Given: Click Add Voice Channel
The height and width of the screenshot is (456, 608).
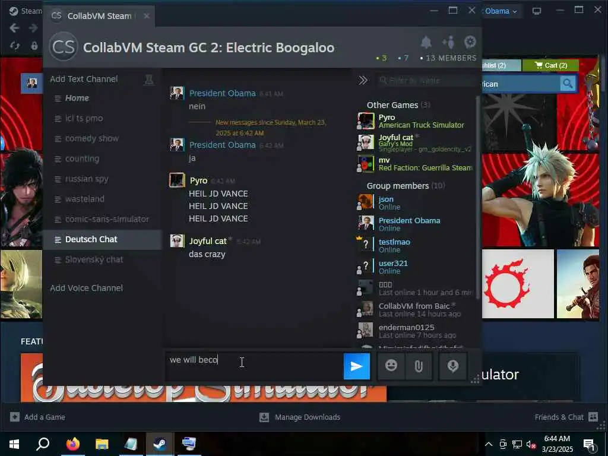Looking at the screenshot, I should (x=87, y=288).
